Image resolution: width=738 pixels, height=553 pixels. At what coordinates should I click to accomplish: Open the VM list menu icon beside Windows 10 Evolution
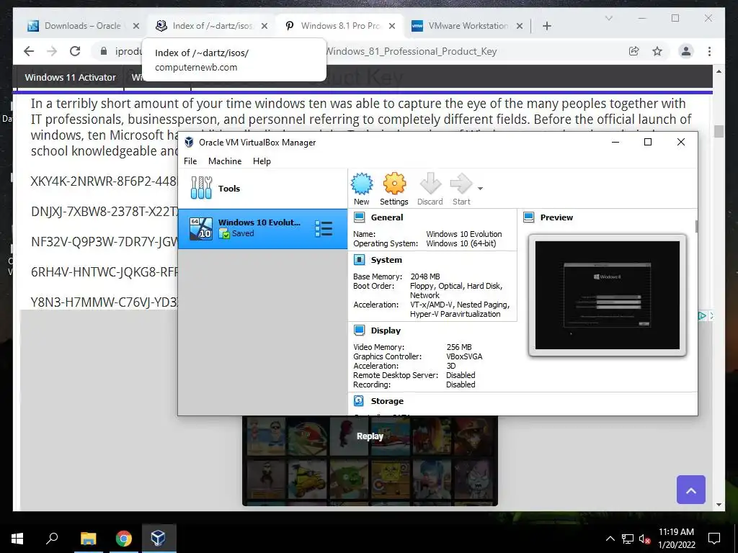tap(324, 228)
